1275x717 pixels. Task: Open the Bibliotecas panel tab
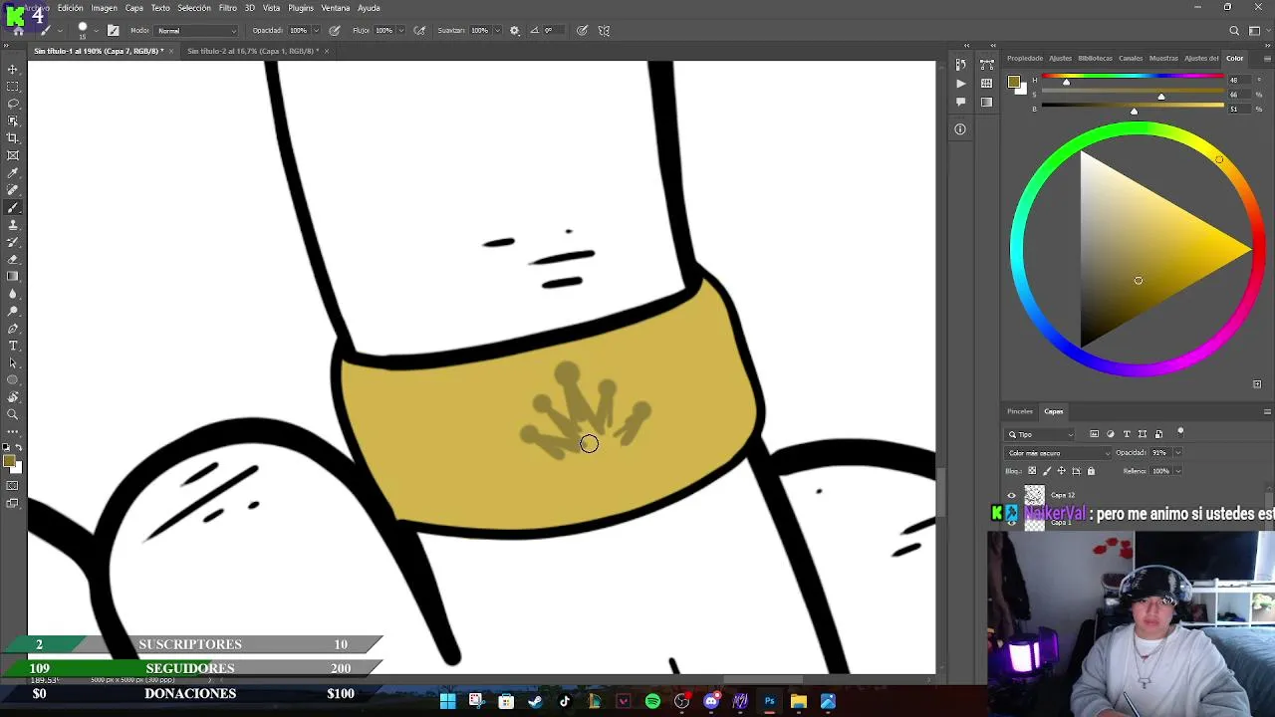[1096, 58]
